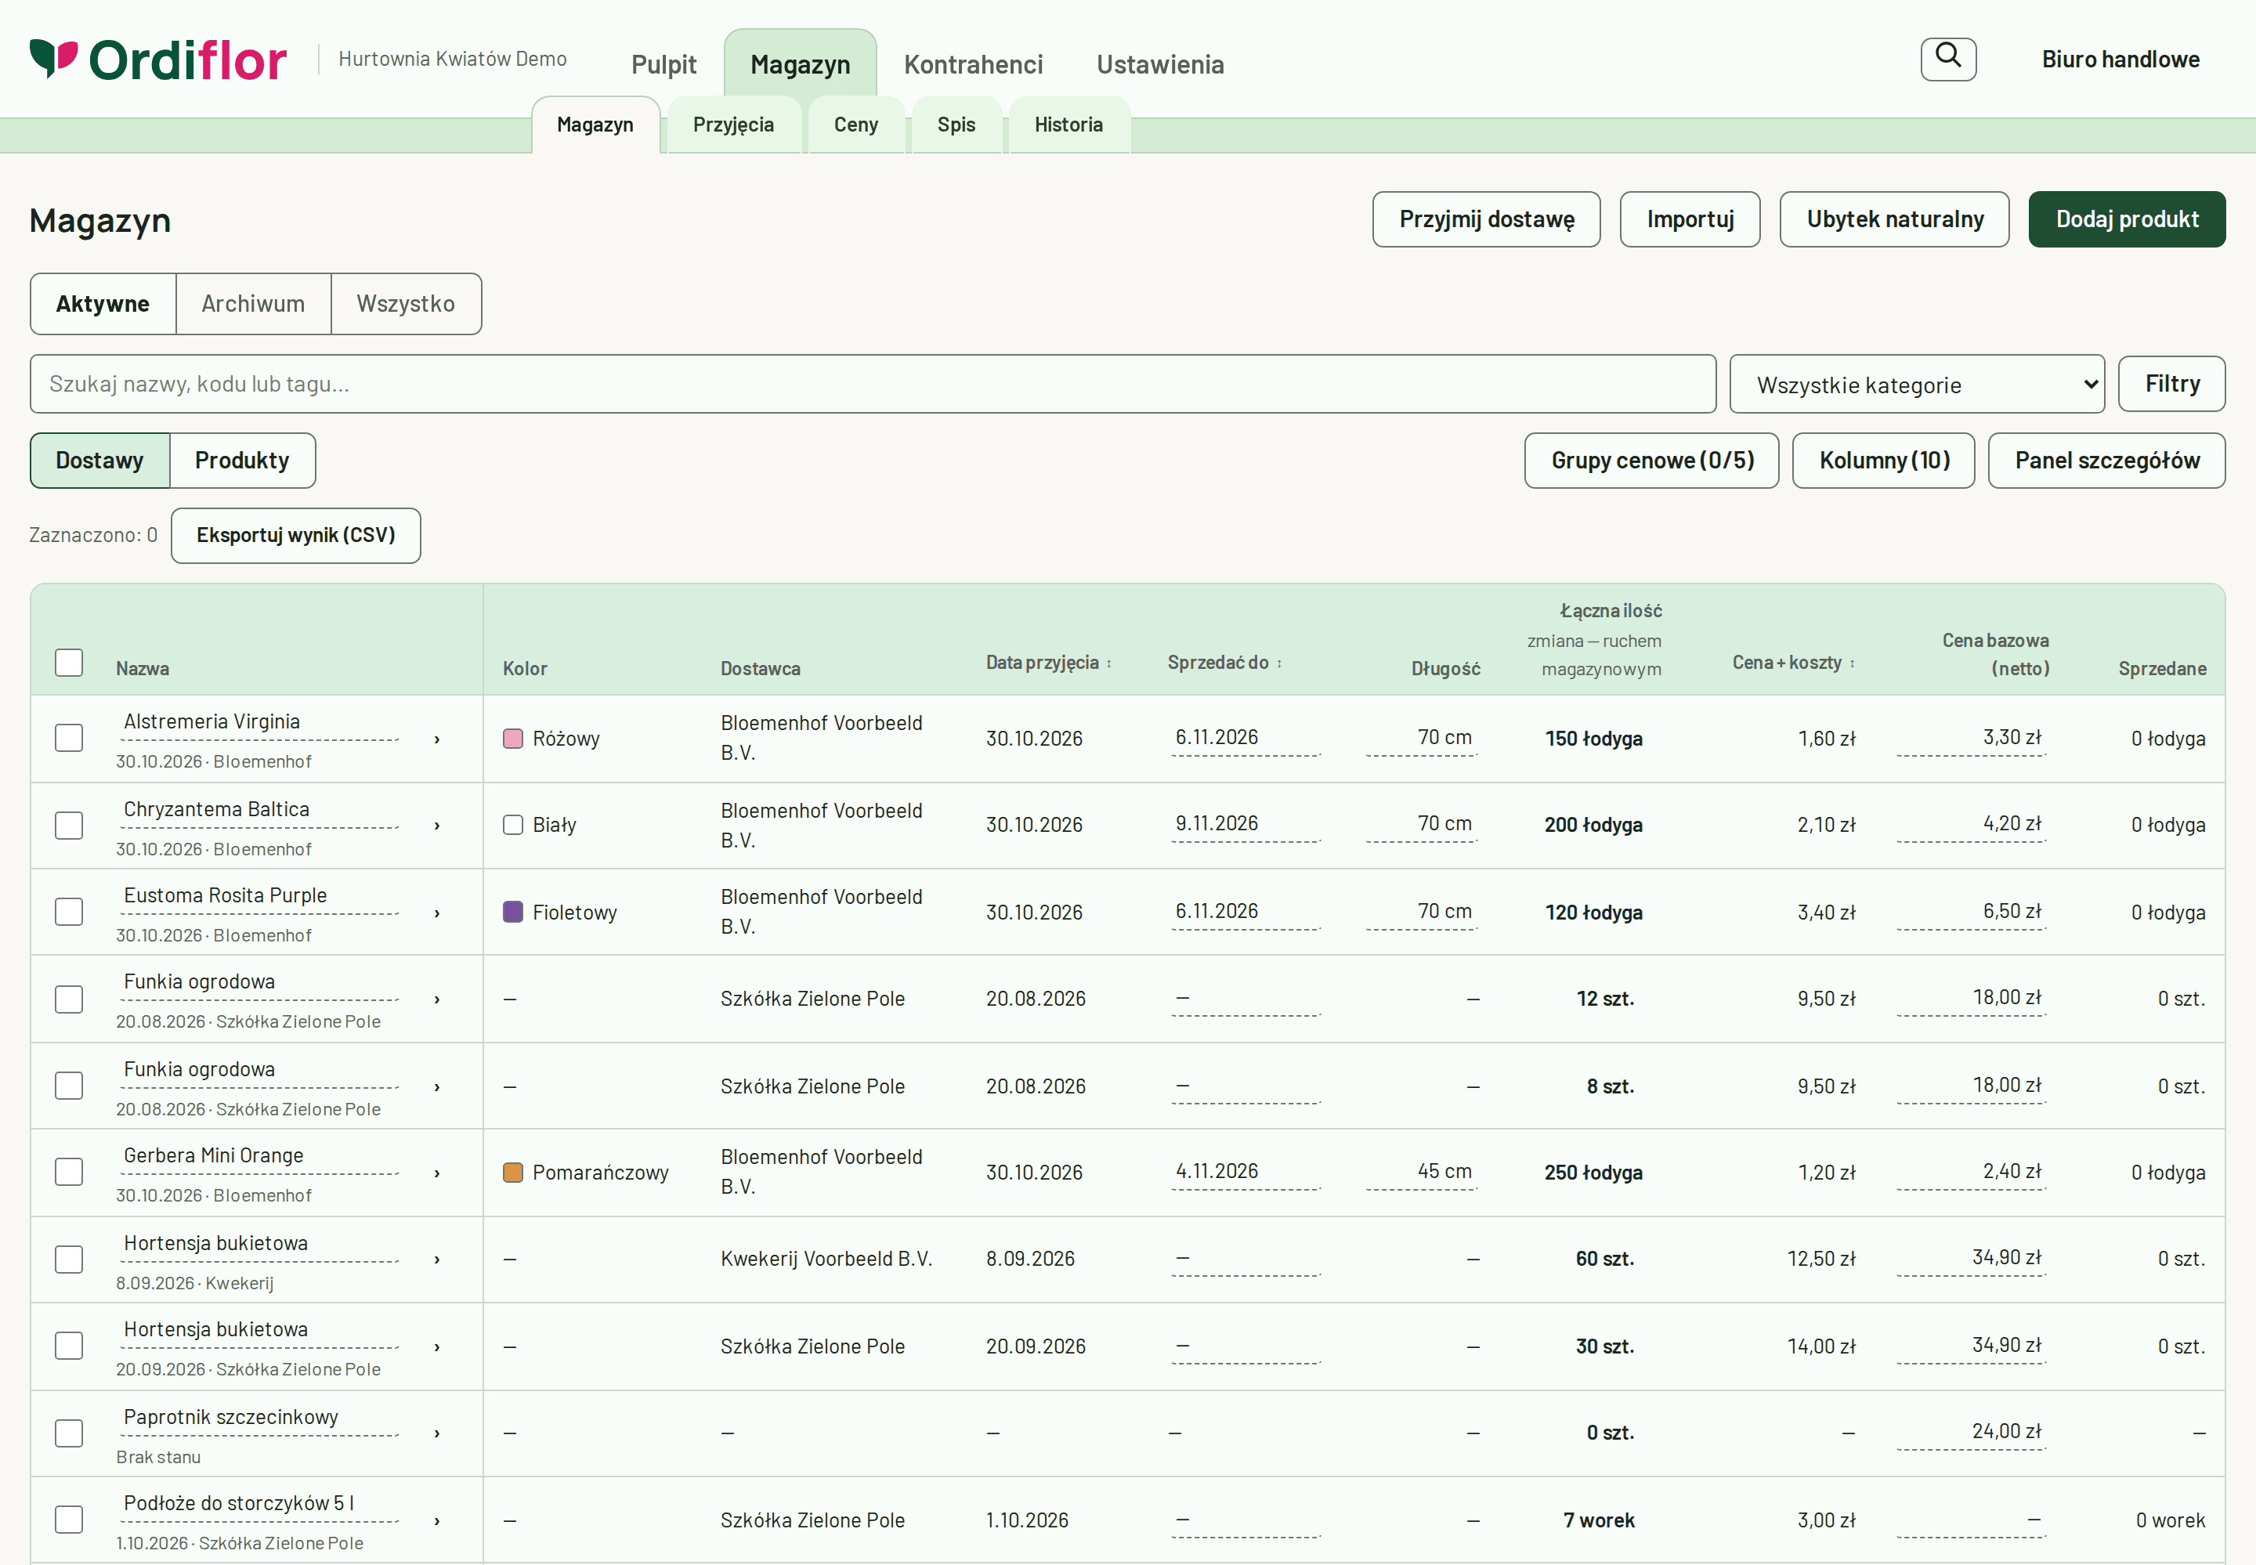The width and height of the screenshot is (2256, 1565).
Task: Sort by Sprzedać do column arrows
Action: pos(1278,664)
